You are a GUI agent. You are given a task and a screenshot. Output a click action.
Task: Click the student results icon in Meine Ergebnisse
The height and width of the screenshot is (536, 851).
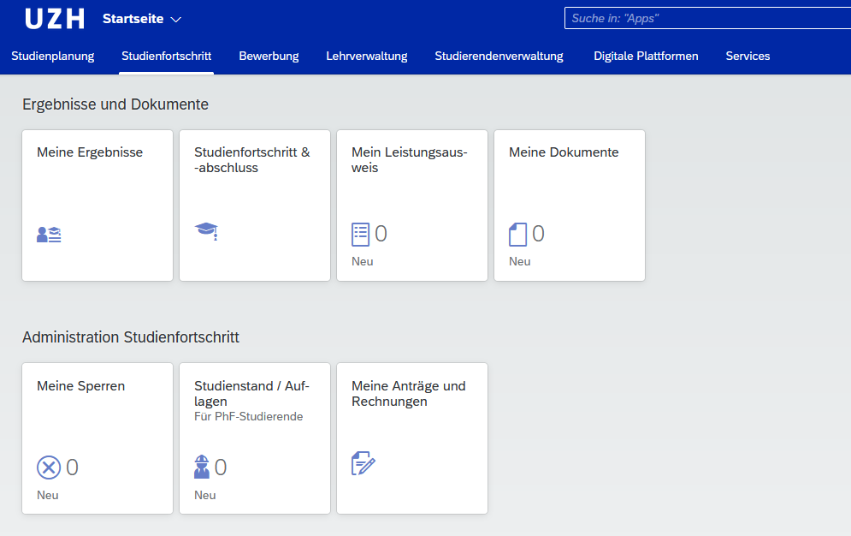pos(49,235)
